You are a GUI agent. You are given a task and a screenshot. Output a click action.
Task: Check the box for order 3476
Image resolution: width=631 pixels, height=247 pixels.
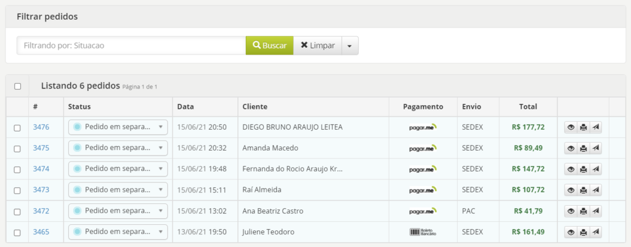point(17,128)
